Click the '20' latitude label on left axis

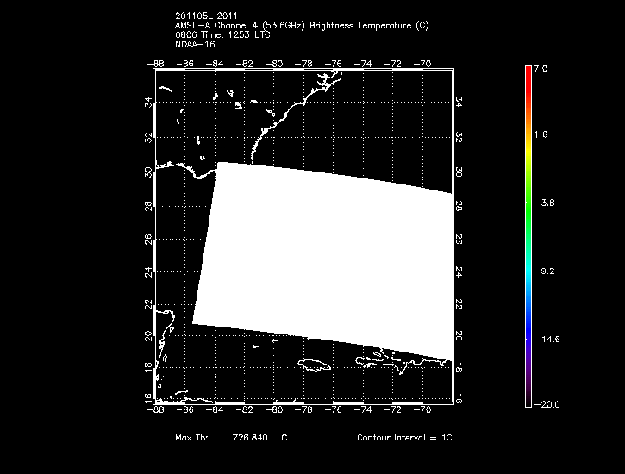pos(148,336)
